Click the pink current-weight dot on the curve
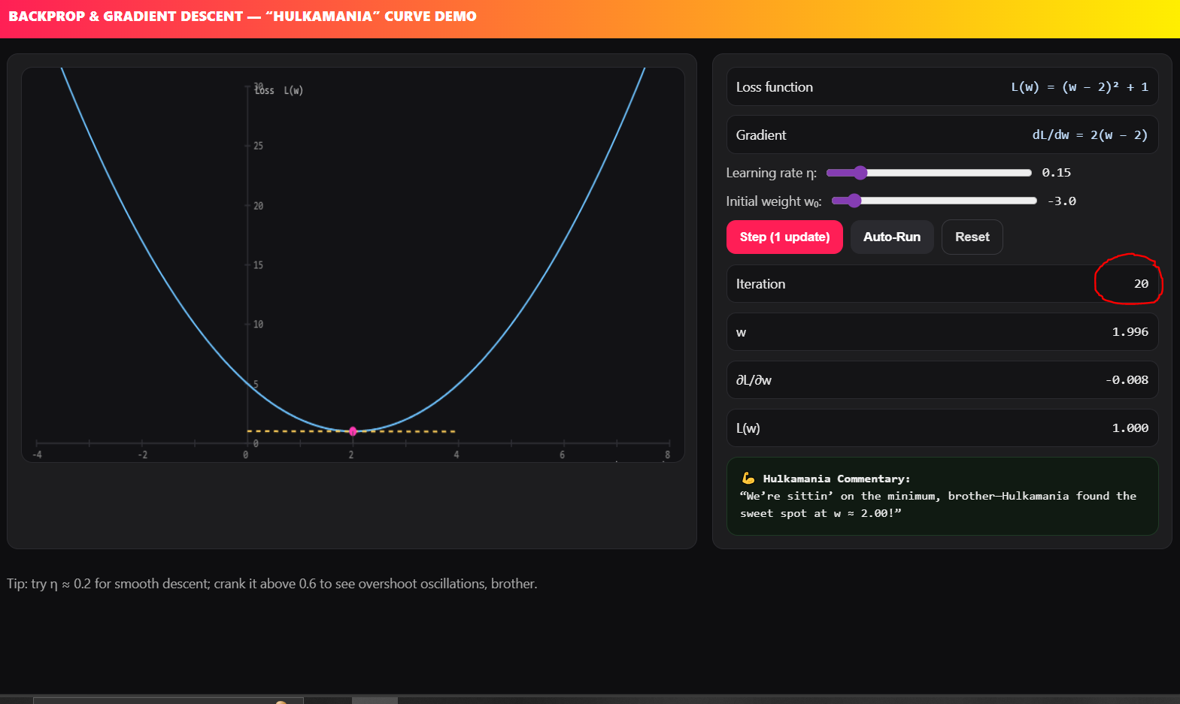The width and height of the screenshot is (1180, 704). (353, 431)
